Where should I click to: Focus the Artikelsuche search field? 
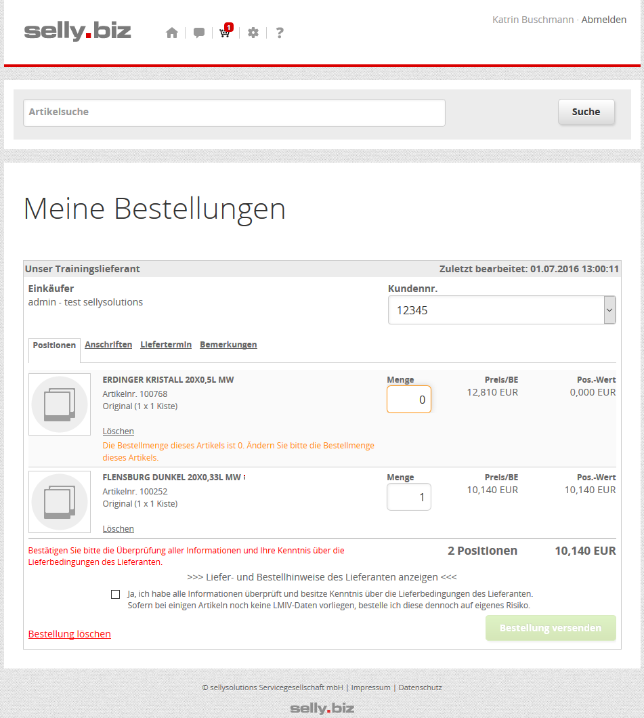[234, 112]
